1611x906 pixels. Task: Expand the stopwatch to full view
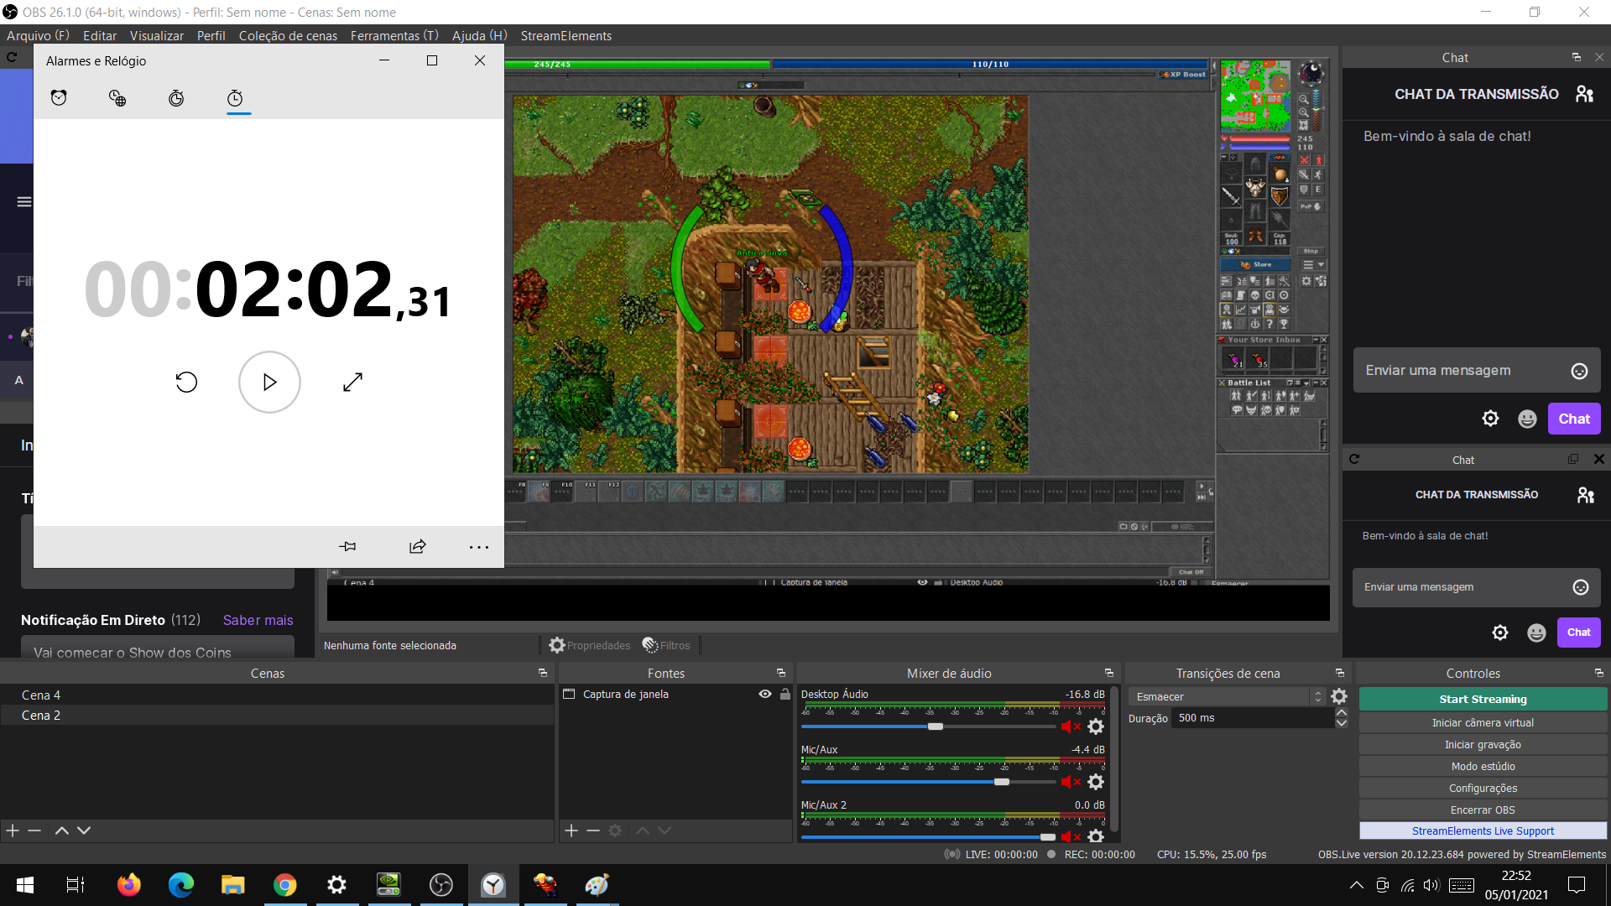(352, 382)
